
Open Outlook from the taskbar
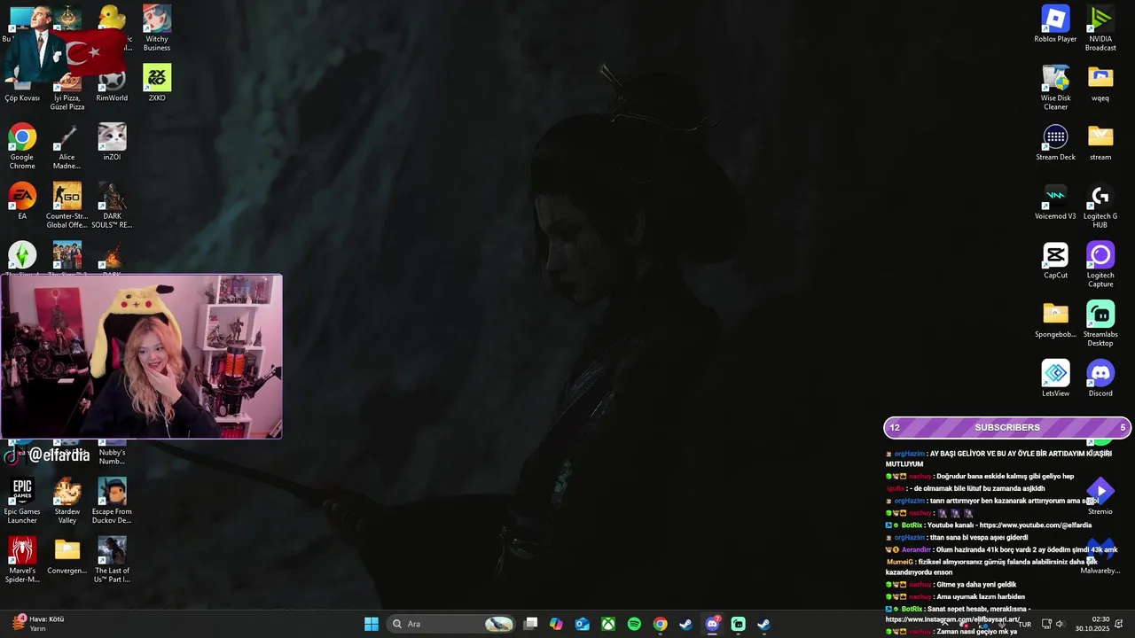click(583, 624)
